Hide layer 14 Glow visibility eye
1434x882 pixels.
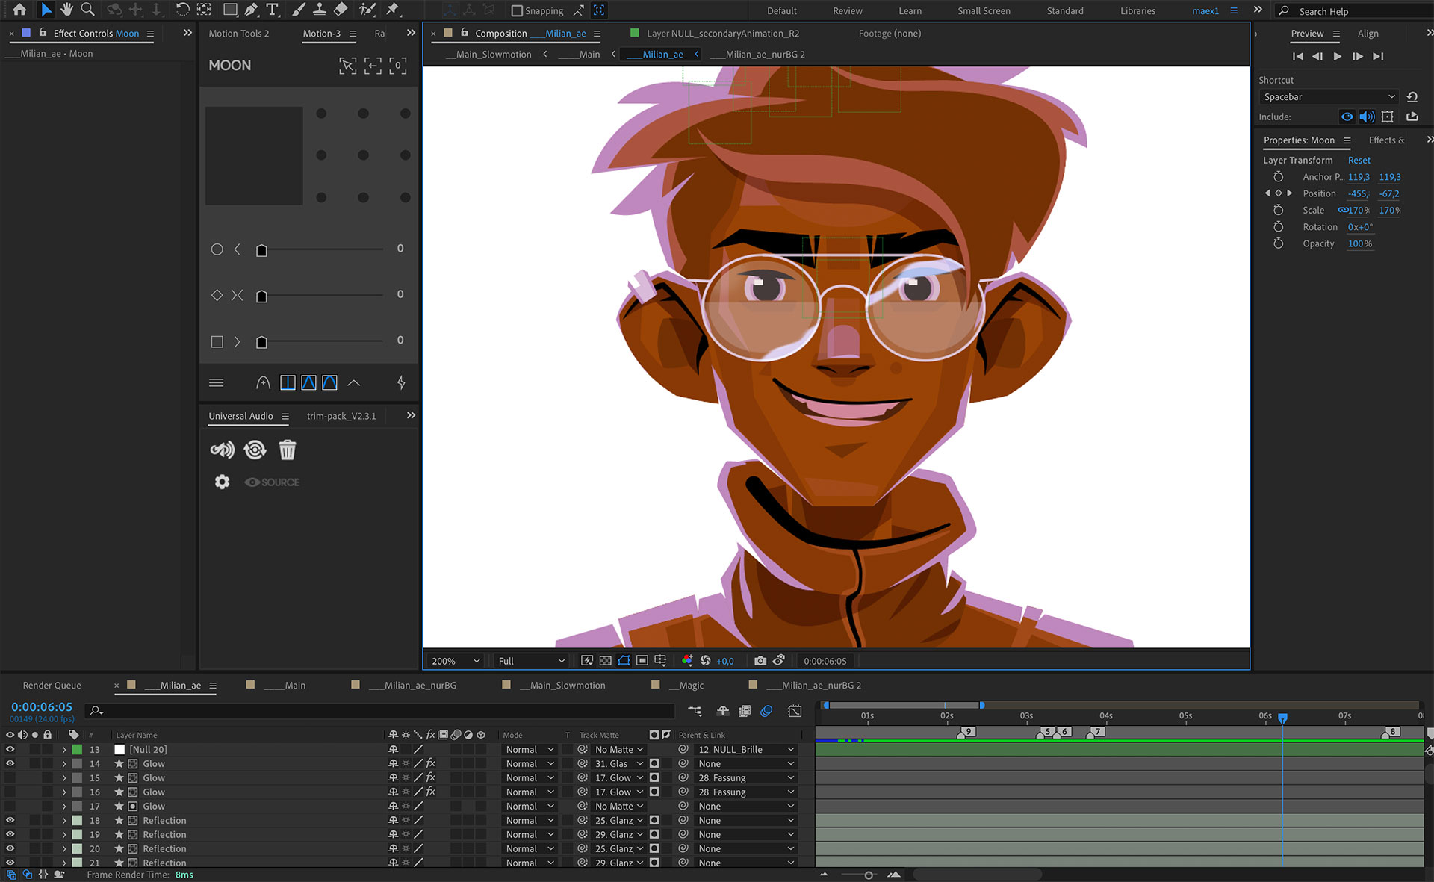click(10, 763)
